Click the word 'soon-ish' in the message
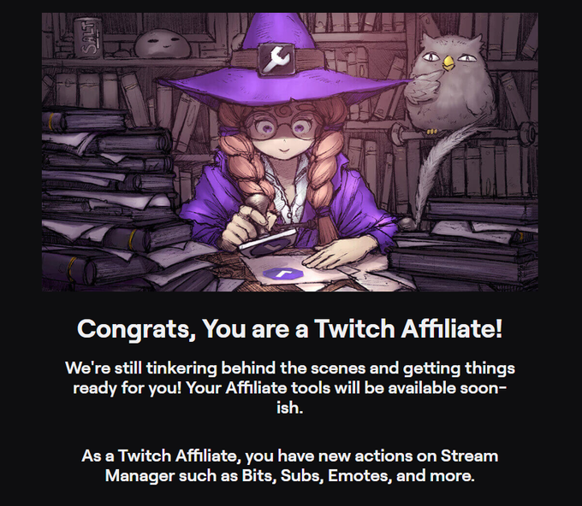This screenshot has height=506, width=582. coord(484,389)
